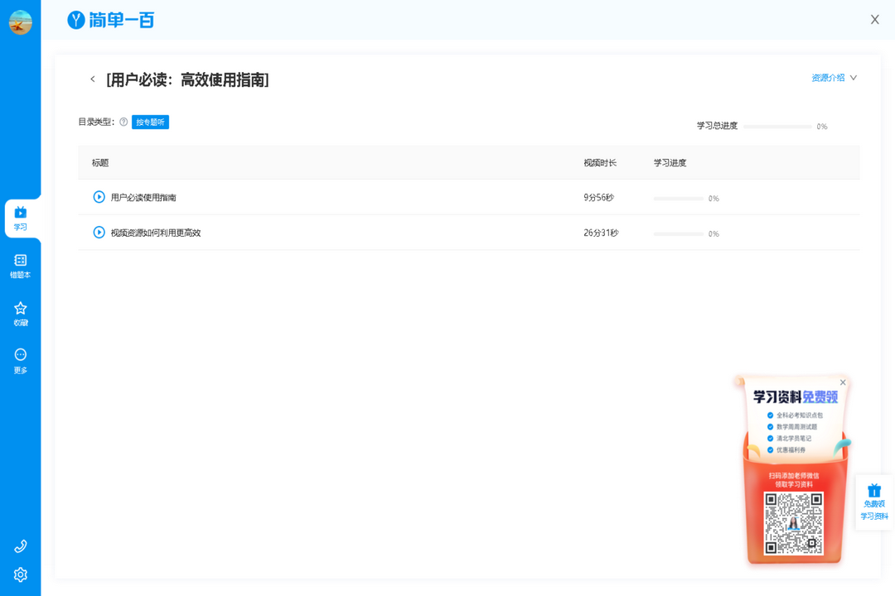Screen dimensions: 895x596
Task: Click the 学习总进度 progress bar
Action: (x=779, y=127)
